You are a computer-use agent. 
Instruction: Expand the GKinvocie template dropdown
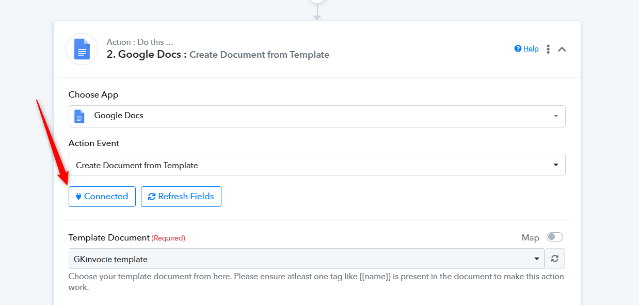coord(537,259)
